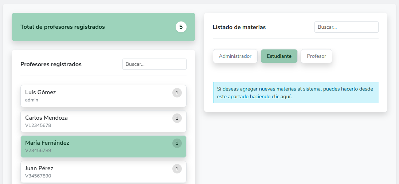
Task: Click the 'Total de profesores registrados' heading
Action: click(x=63, y=27)
